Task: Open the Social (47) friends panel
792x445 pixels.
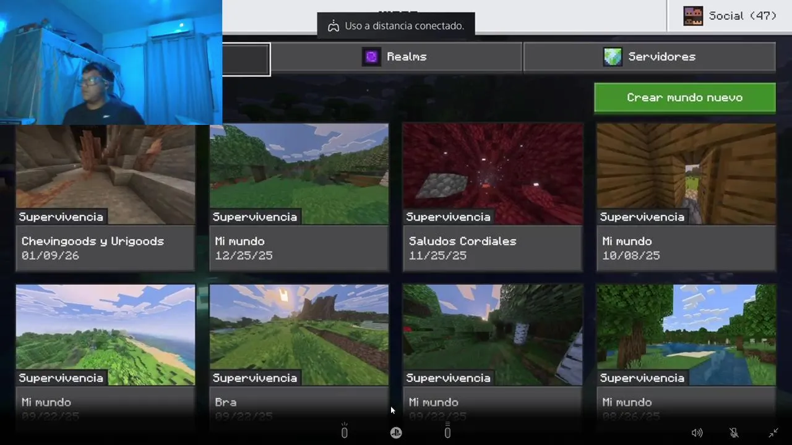Action: [x=730, y=15]
